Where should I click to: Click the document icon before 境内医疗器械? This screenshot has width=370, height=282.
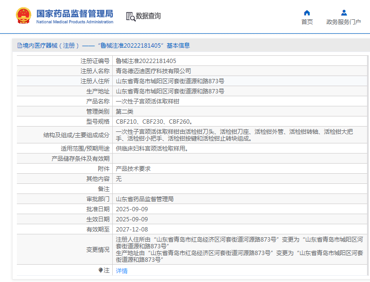point(19,46)
